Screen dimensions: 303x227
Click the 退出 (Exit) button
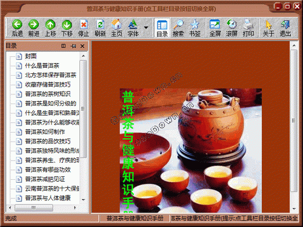pyautogui.click(x=285, y=28)
